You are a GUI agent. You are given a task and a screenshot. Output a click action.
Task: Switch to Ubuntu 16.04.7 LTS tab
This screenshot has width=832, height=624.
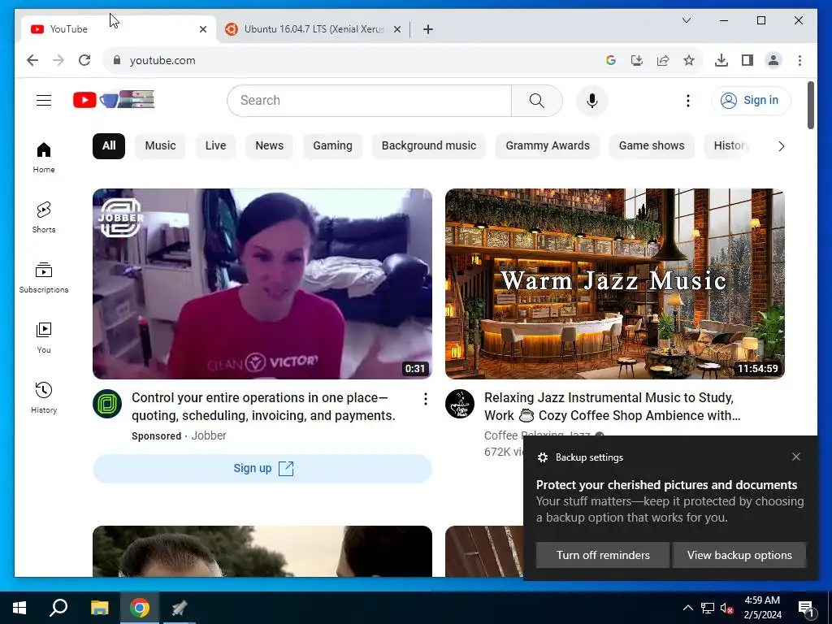point(313,29)
